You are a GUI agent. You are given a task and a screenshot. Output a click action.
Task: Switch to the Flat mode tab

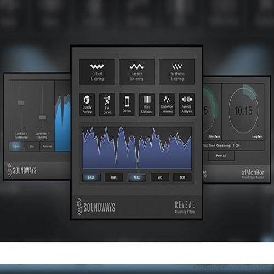pyautogui.click(x=32, y=146)
